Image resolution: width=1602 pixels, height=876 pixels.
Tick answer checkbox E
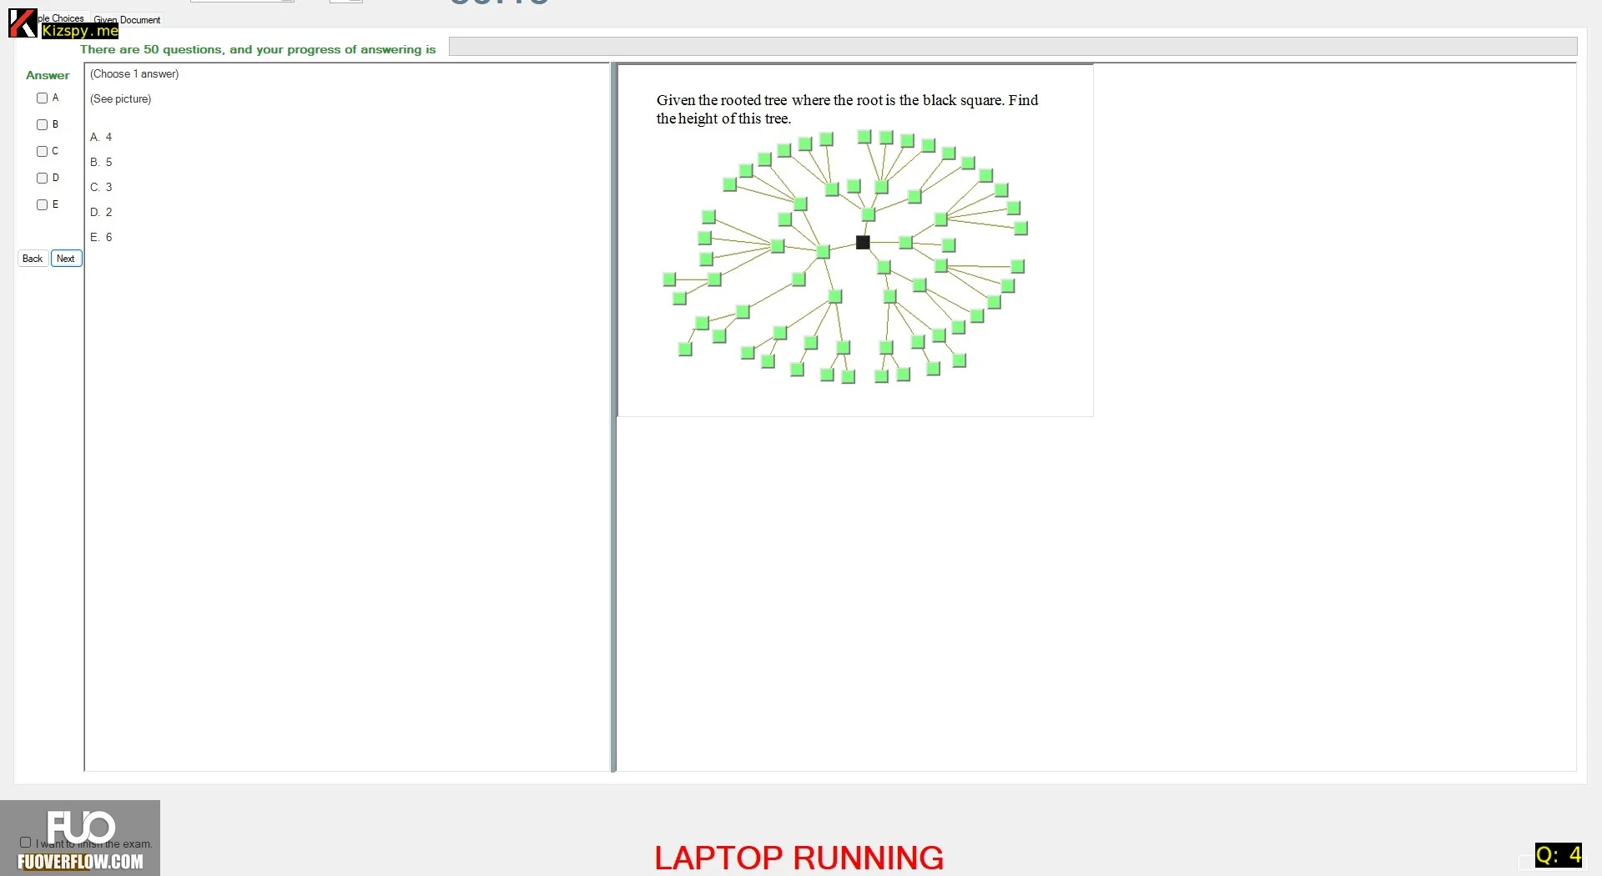point(42,204)
